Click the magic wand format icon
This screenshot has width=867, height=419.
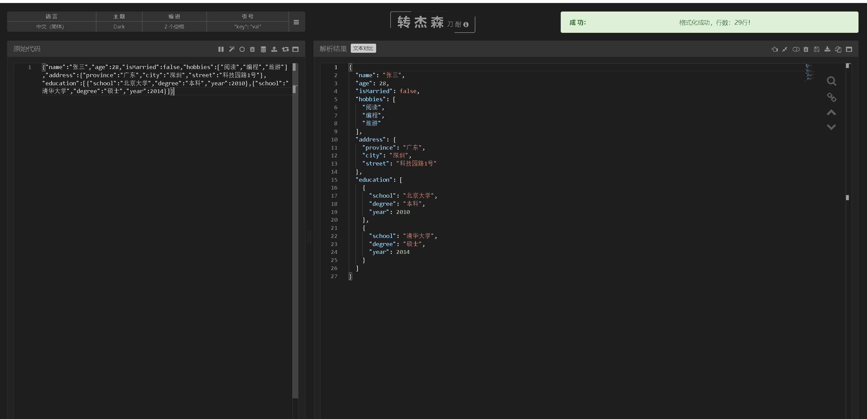click(232, 49)
